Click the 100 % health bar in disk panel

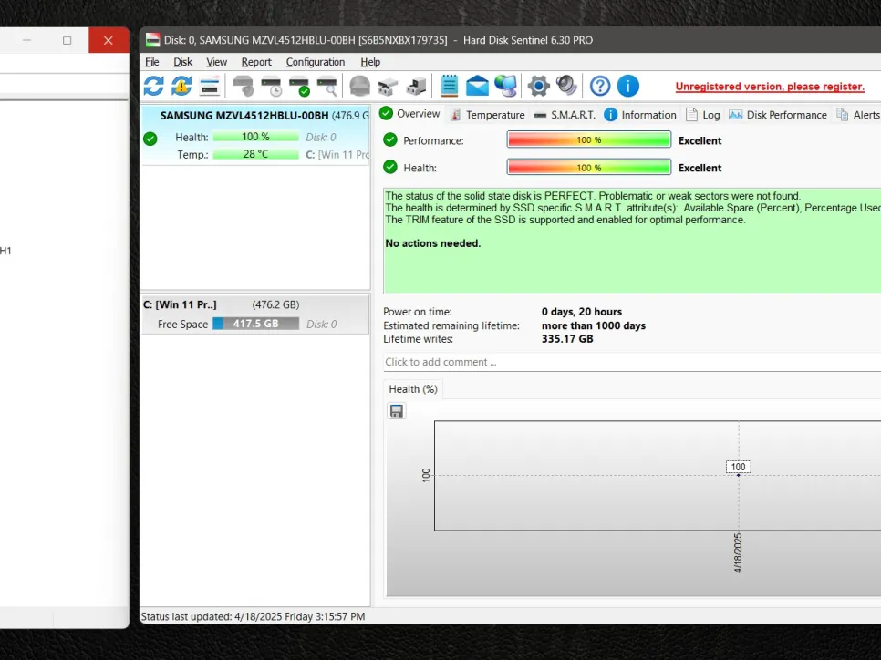[255, 137]
